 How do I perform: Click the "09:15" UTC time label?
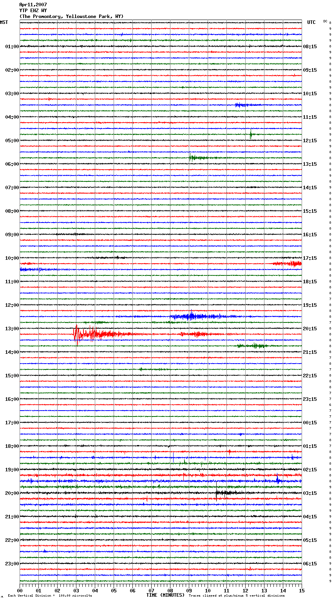[310, 70]
